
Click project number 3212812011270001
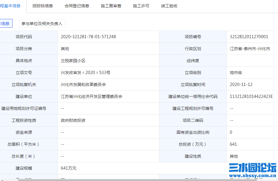coord(249,37)
